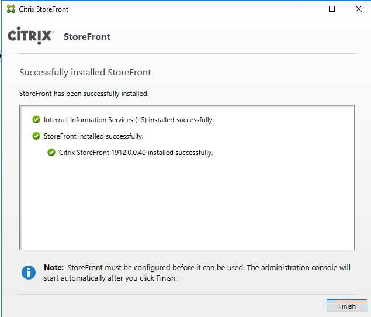This screenshot has width=371, height=317.
Task: Close the Citrix StoreFront installer window
Action: pyautogui.click(x=359, y=9)
